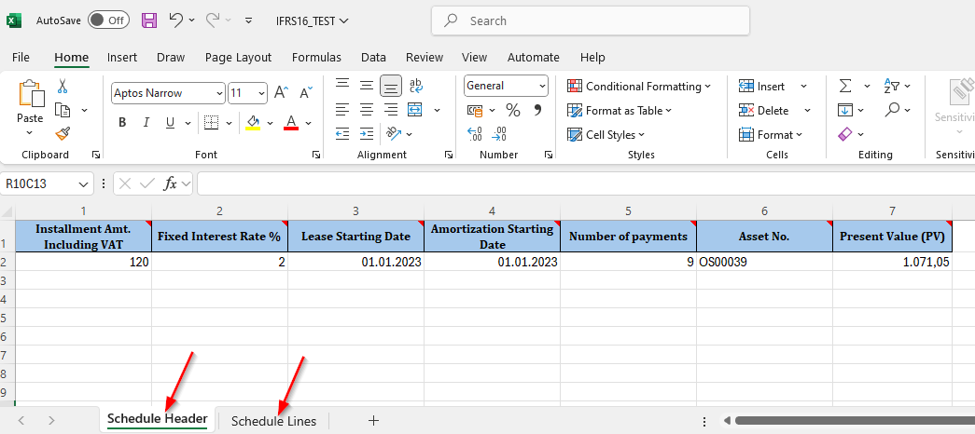This screenshot has width=975, height=434.
Task: Switch to Schedule Lines sheet tab
Action: pos(273,421)
